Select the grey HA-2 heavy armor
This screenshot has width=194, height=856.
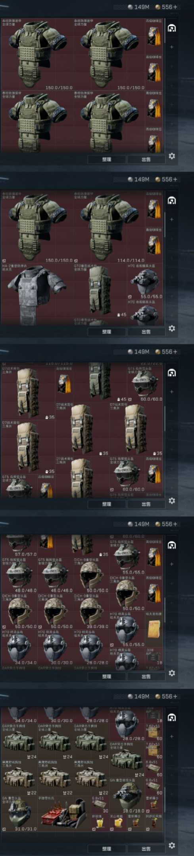point(36,294)
